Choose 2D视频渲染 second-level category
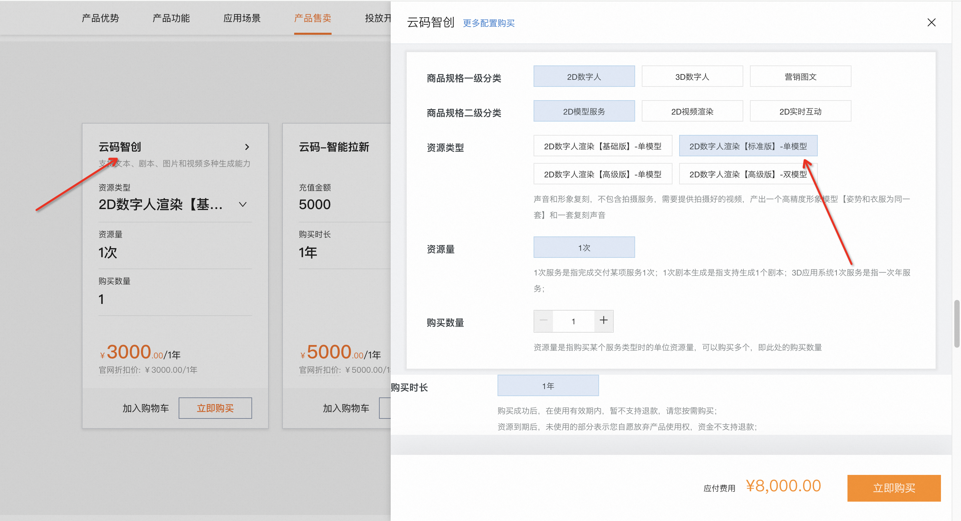The height and width of the screenshot is (521, 961). pos(692,111)
